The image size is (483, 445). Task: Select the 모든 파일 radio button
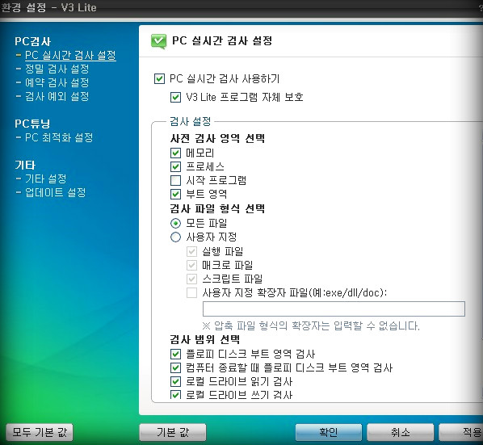[175, 223]
